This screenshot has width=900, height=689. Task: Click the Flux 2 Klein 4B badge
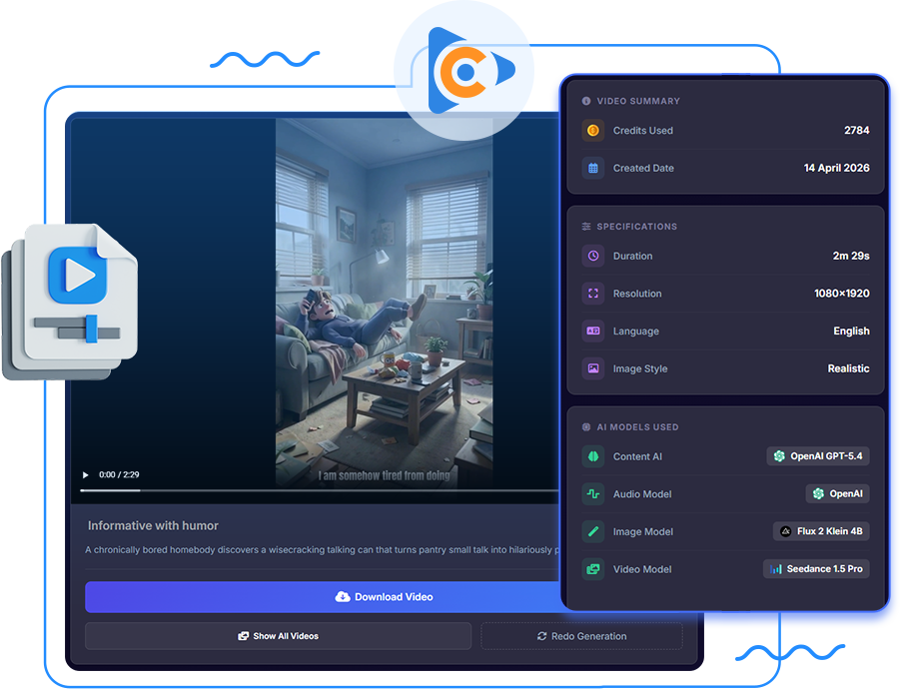[x=821, y=532]
